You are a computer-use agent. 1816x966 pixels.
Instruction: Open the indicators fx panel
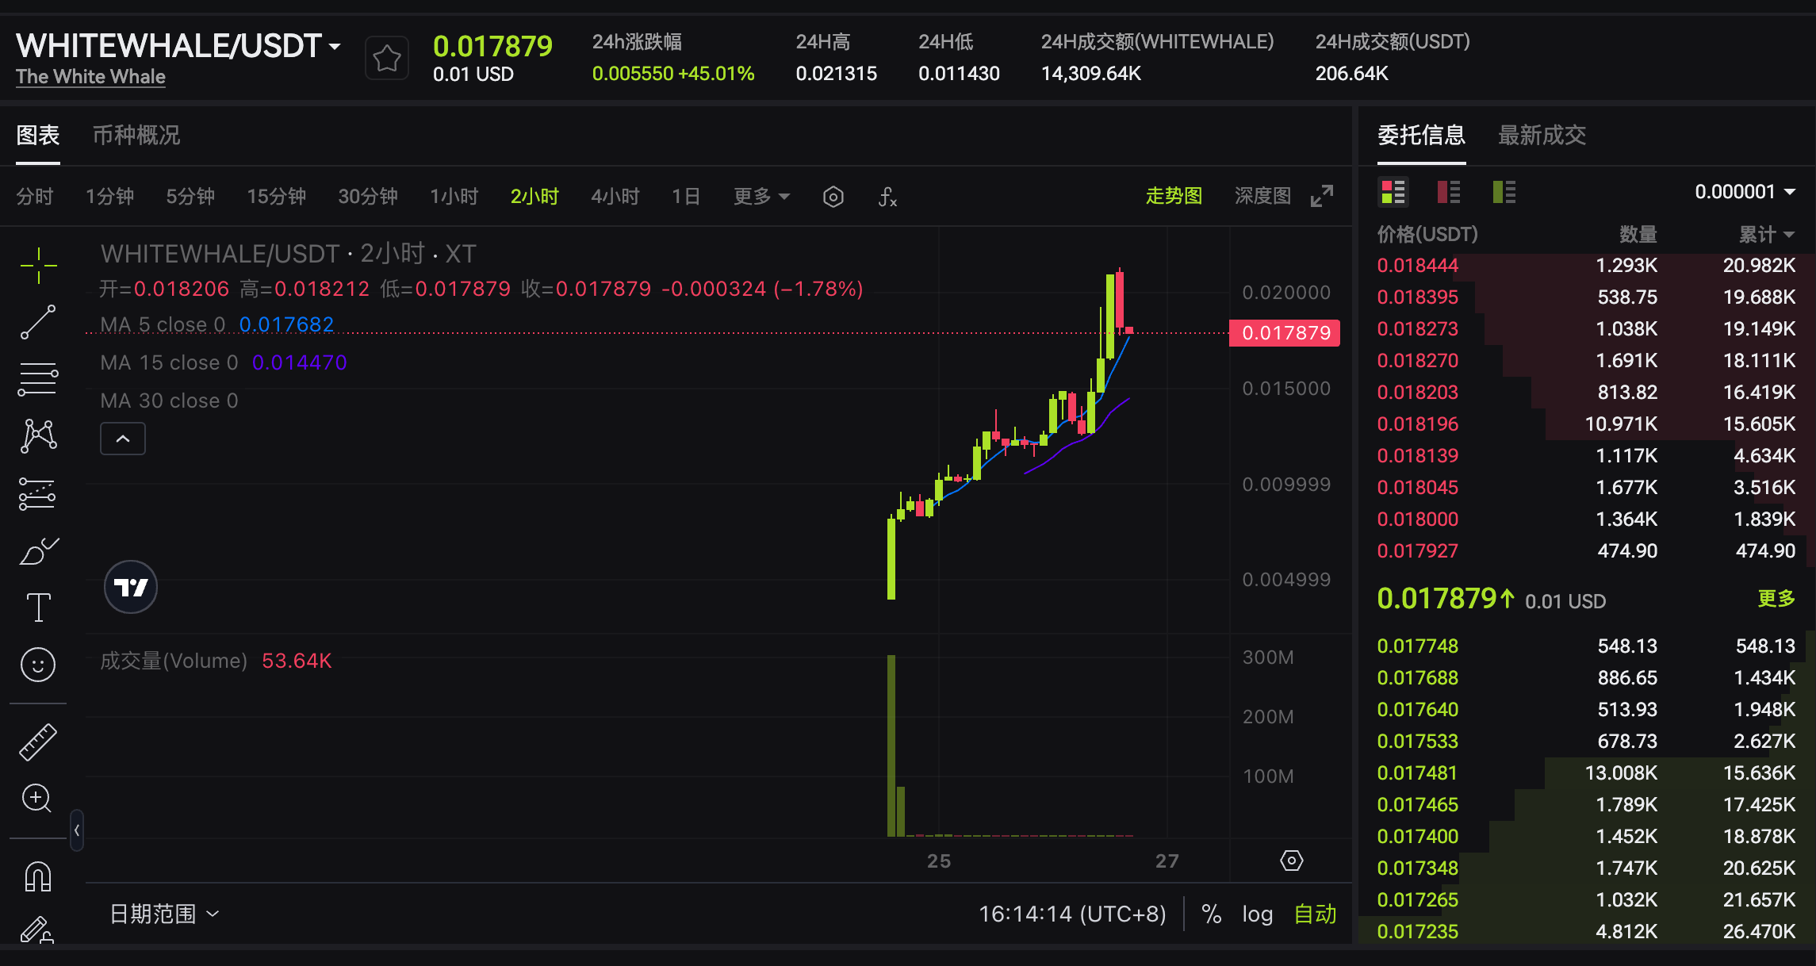pyautogui.click(x=887, y=197)
